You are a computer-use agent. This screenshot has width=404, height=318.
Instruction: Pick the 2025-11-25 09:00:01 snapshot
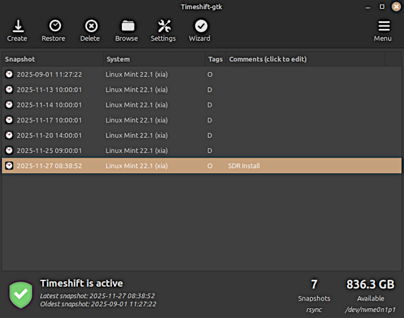pos(49,151)
